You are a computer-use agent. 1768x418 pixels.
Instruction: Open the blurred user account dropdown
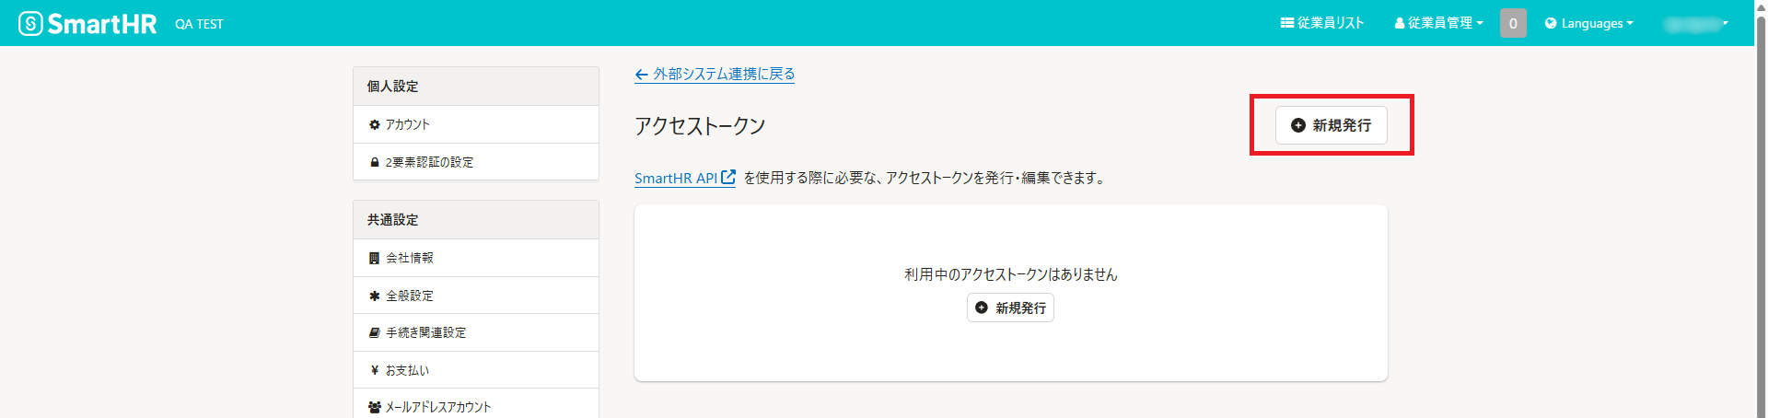[x=1696, y=23]
